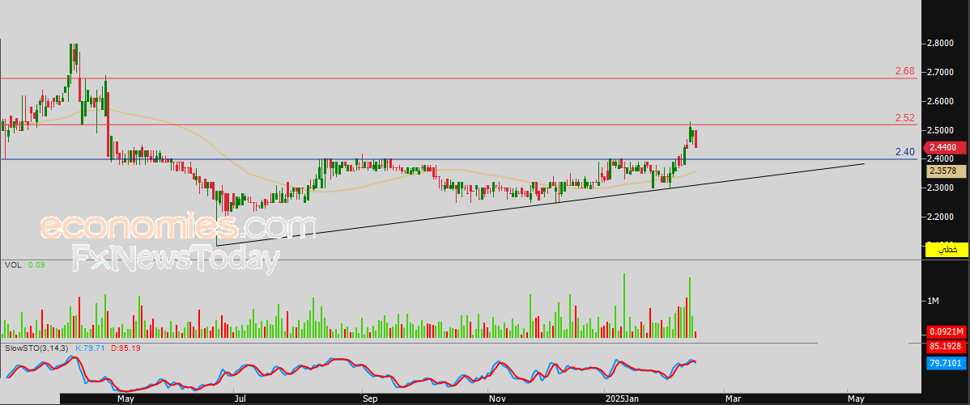Screen dimensions: 970x405
Task: Click the Nov label on time axis
Action: [x=497, y=399]
